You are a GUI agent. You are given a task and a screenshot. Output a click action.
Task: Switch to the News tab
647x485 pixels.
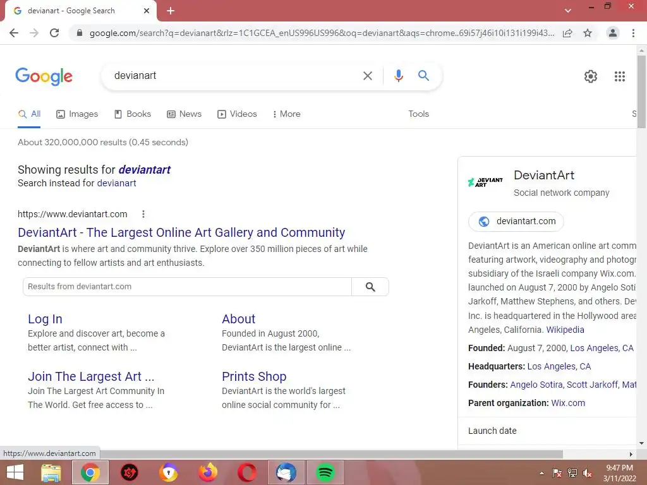184,114
